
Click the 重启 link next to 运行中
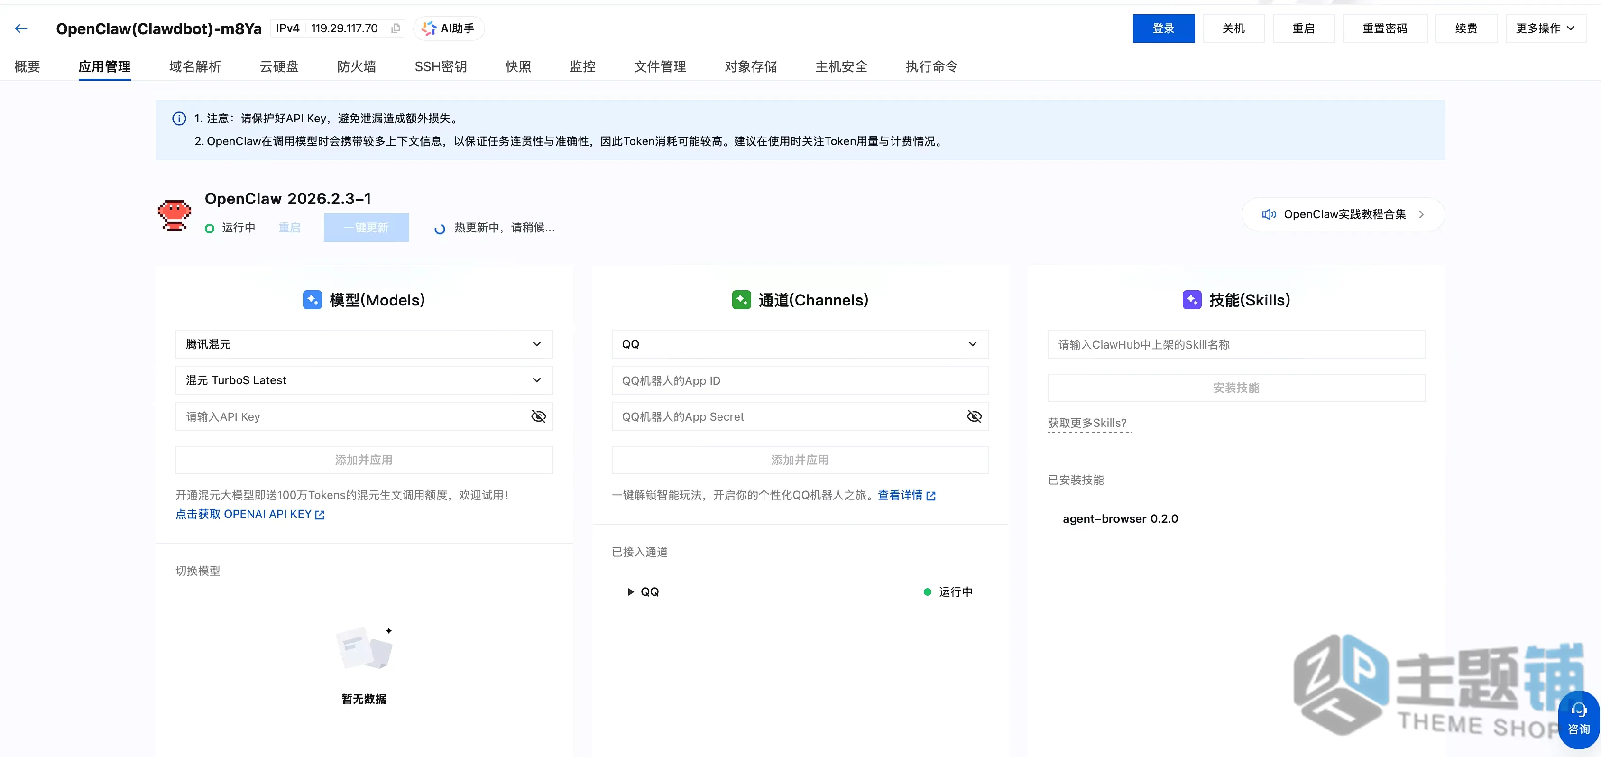289,228
